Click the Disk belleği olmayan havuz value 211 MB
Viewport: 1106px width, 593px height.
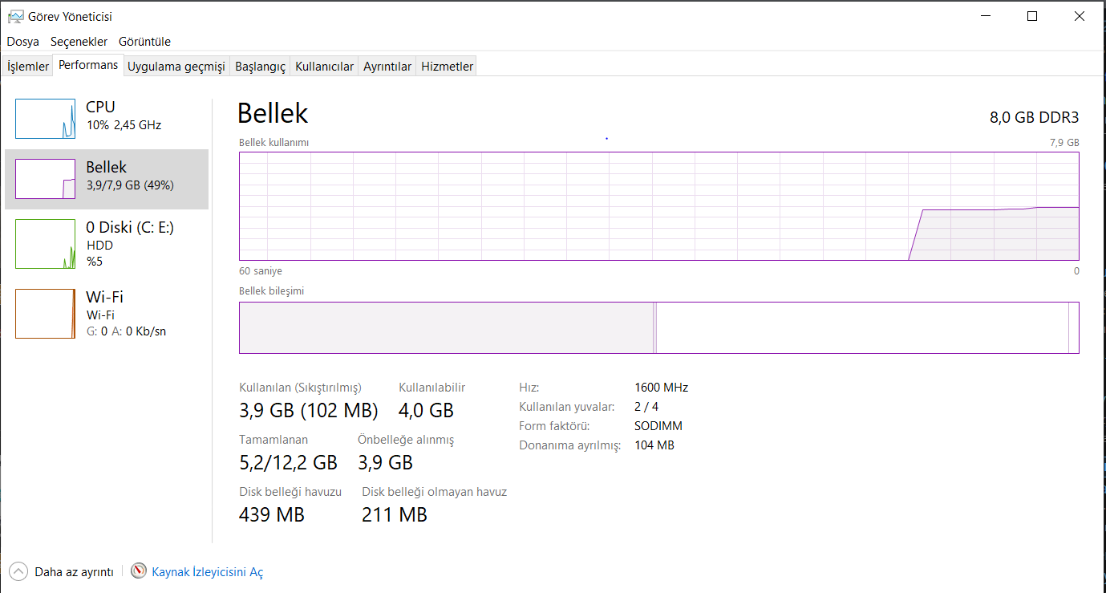[395, 514]
